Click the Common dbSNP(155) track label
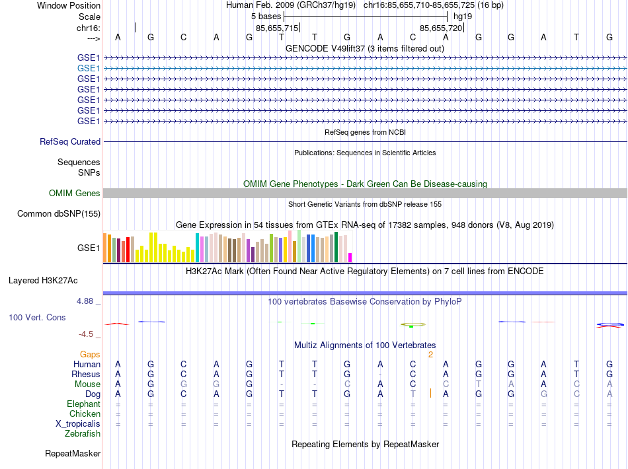 (x=59, y=213)
